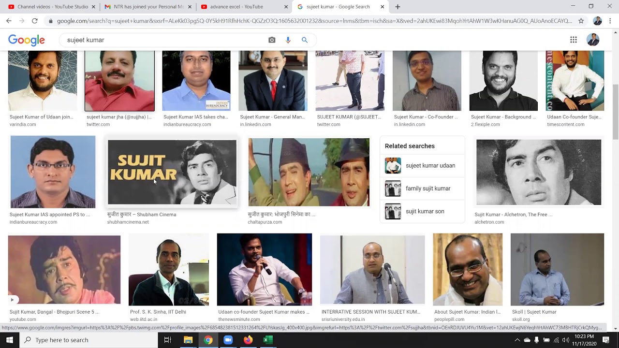Screen dimensions: 619x348
Task: Open Zoom from the taskbar
Action: [x=228, y=340]
